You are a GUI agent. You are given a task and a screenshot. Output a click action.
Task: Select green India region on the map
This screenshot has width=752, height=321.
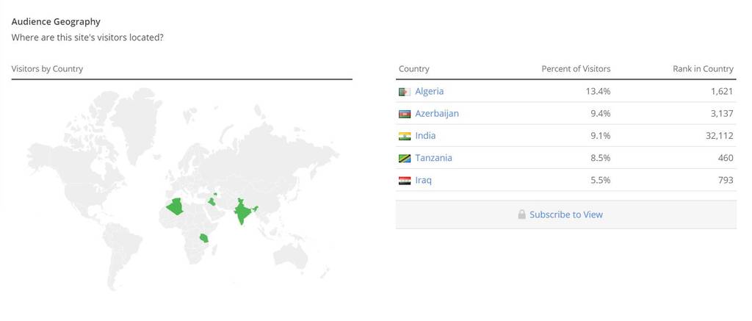[x=243, y=212]
